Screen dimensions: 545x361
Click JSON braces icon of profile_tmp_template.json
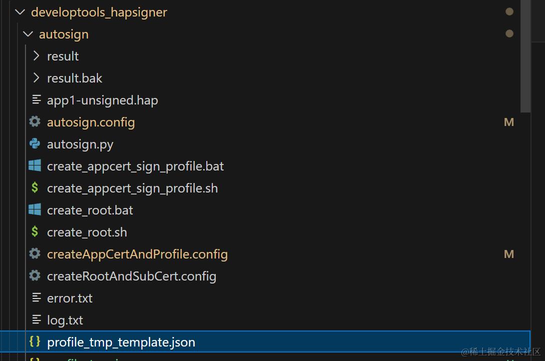pos(35,341)
